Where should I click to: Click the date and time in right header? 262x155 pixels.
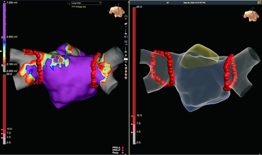point(194,3)
